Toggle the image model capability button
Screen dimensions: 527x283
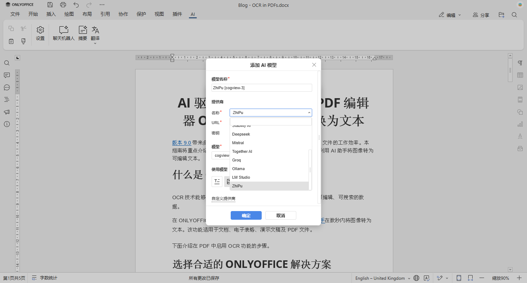[x=228, y=182]
